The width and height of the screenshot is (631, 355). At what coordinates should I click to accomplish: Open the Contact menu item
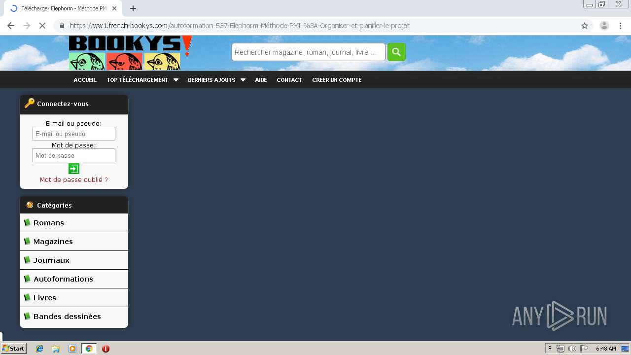coord(289,80)
